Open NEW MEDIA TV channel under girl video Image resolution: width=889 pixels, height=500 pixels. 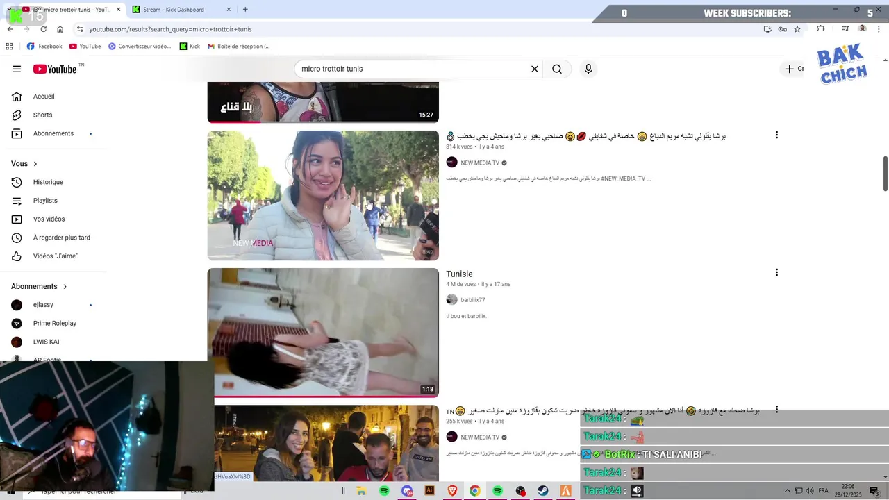coord(480,163)
